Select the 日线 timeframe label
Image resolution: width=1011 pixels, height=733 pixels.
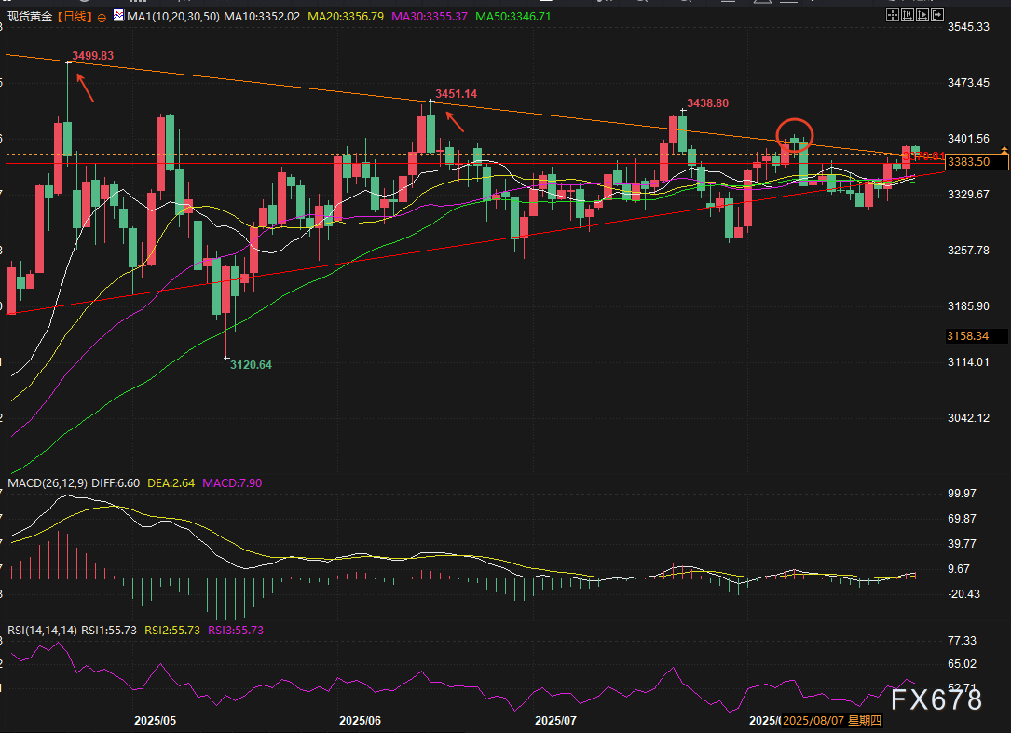(75, 16)
